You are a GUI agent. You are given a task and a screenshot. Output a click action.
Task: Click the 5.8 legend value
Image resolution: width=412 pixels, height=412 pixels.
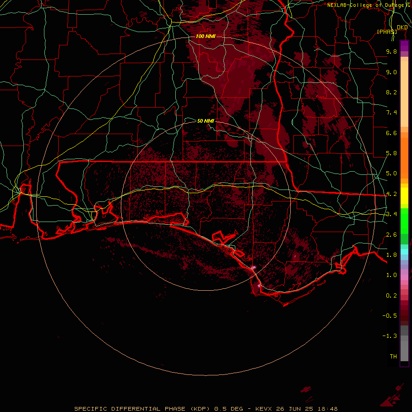pos(391,153)
